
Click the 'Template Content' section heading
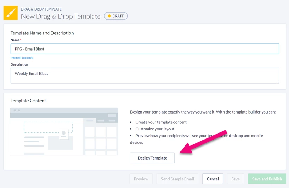click(28, 101)
